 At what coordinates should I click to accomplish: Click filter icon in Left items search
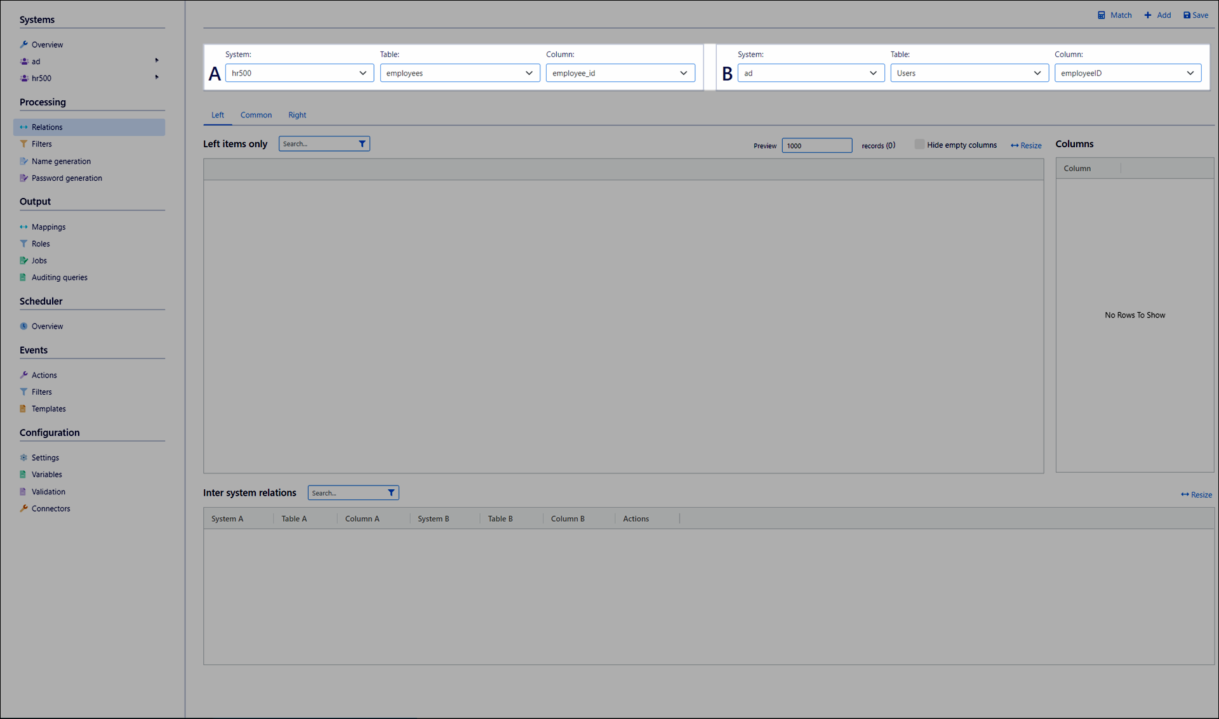click(362, 144)
